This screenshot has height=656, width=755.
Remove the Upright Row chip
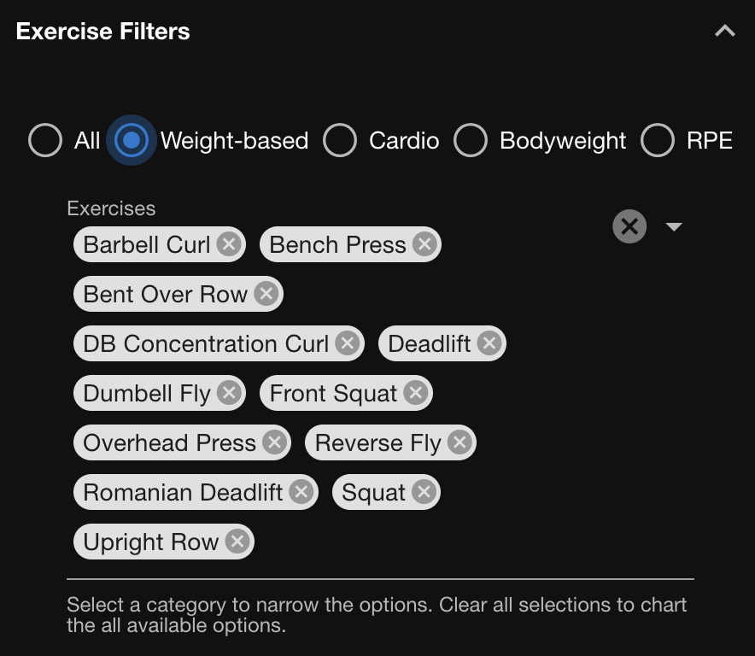point(237,542)
